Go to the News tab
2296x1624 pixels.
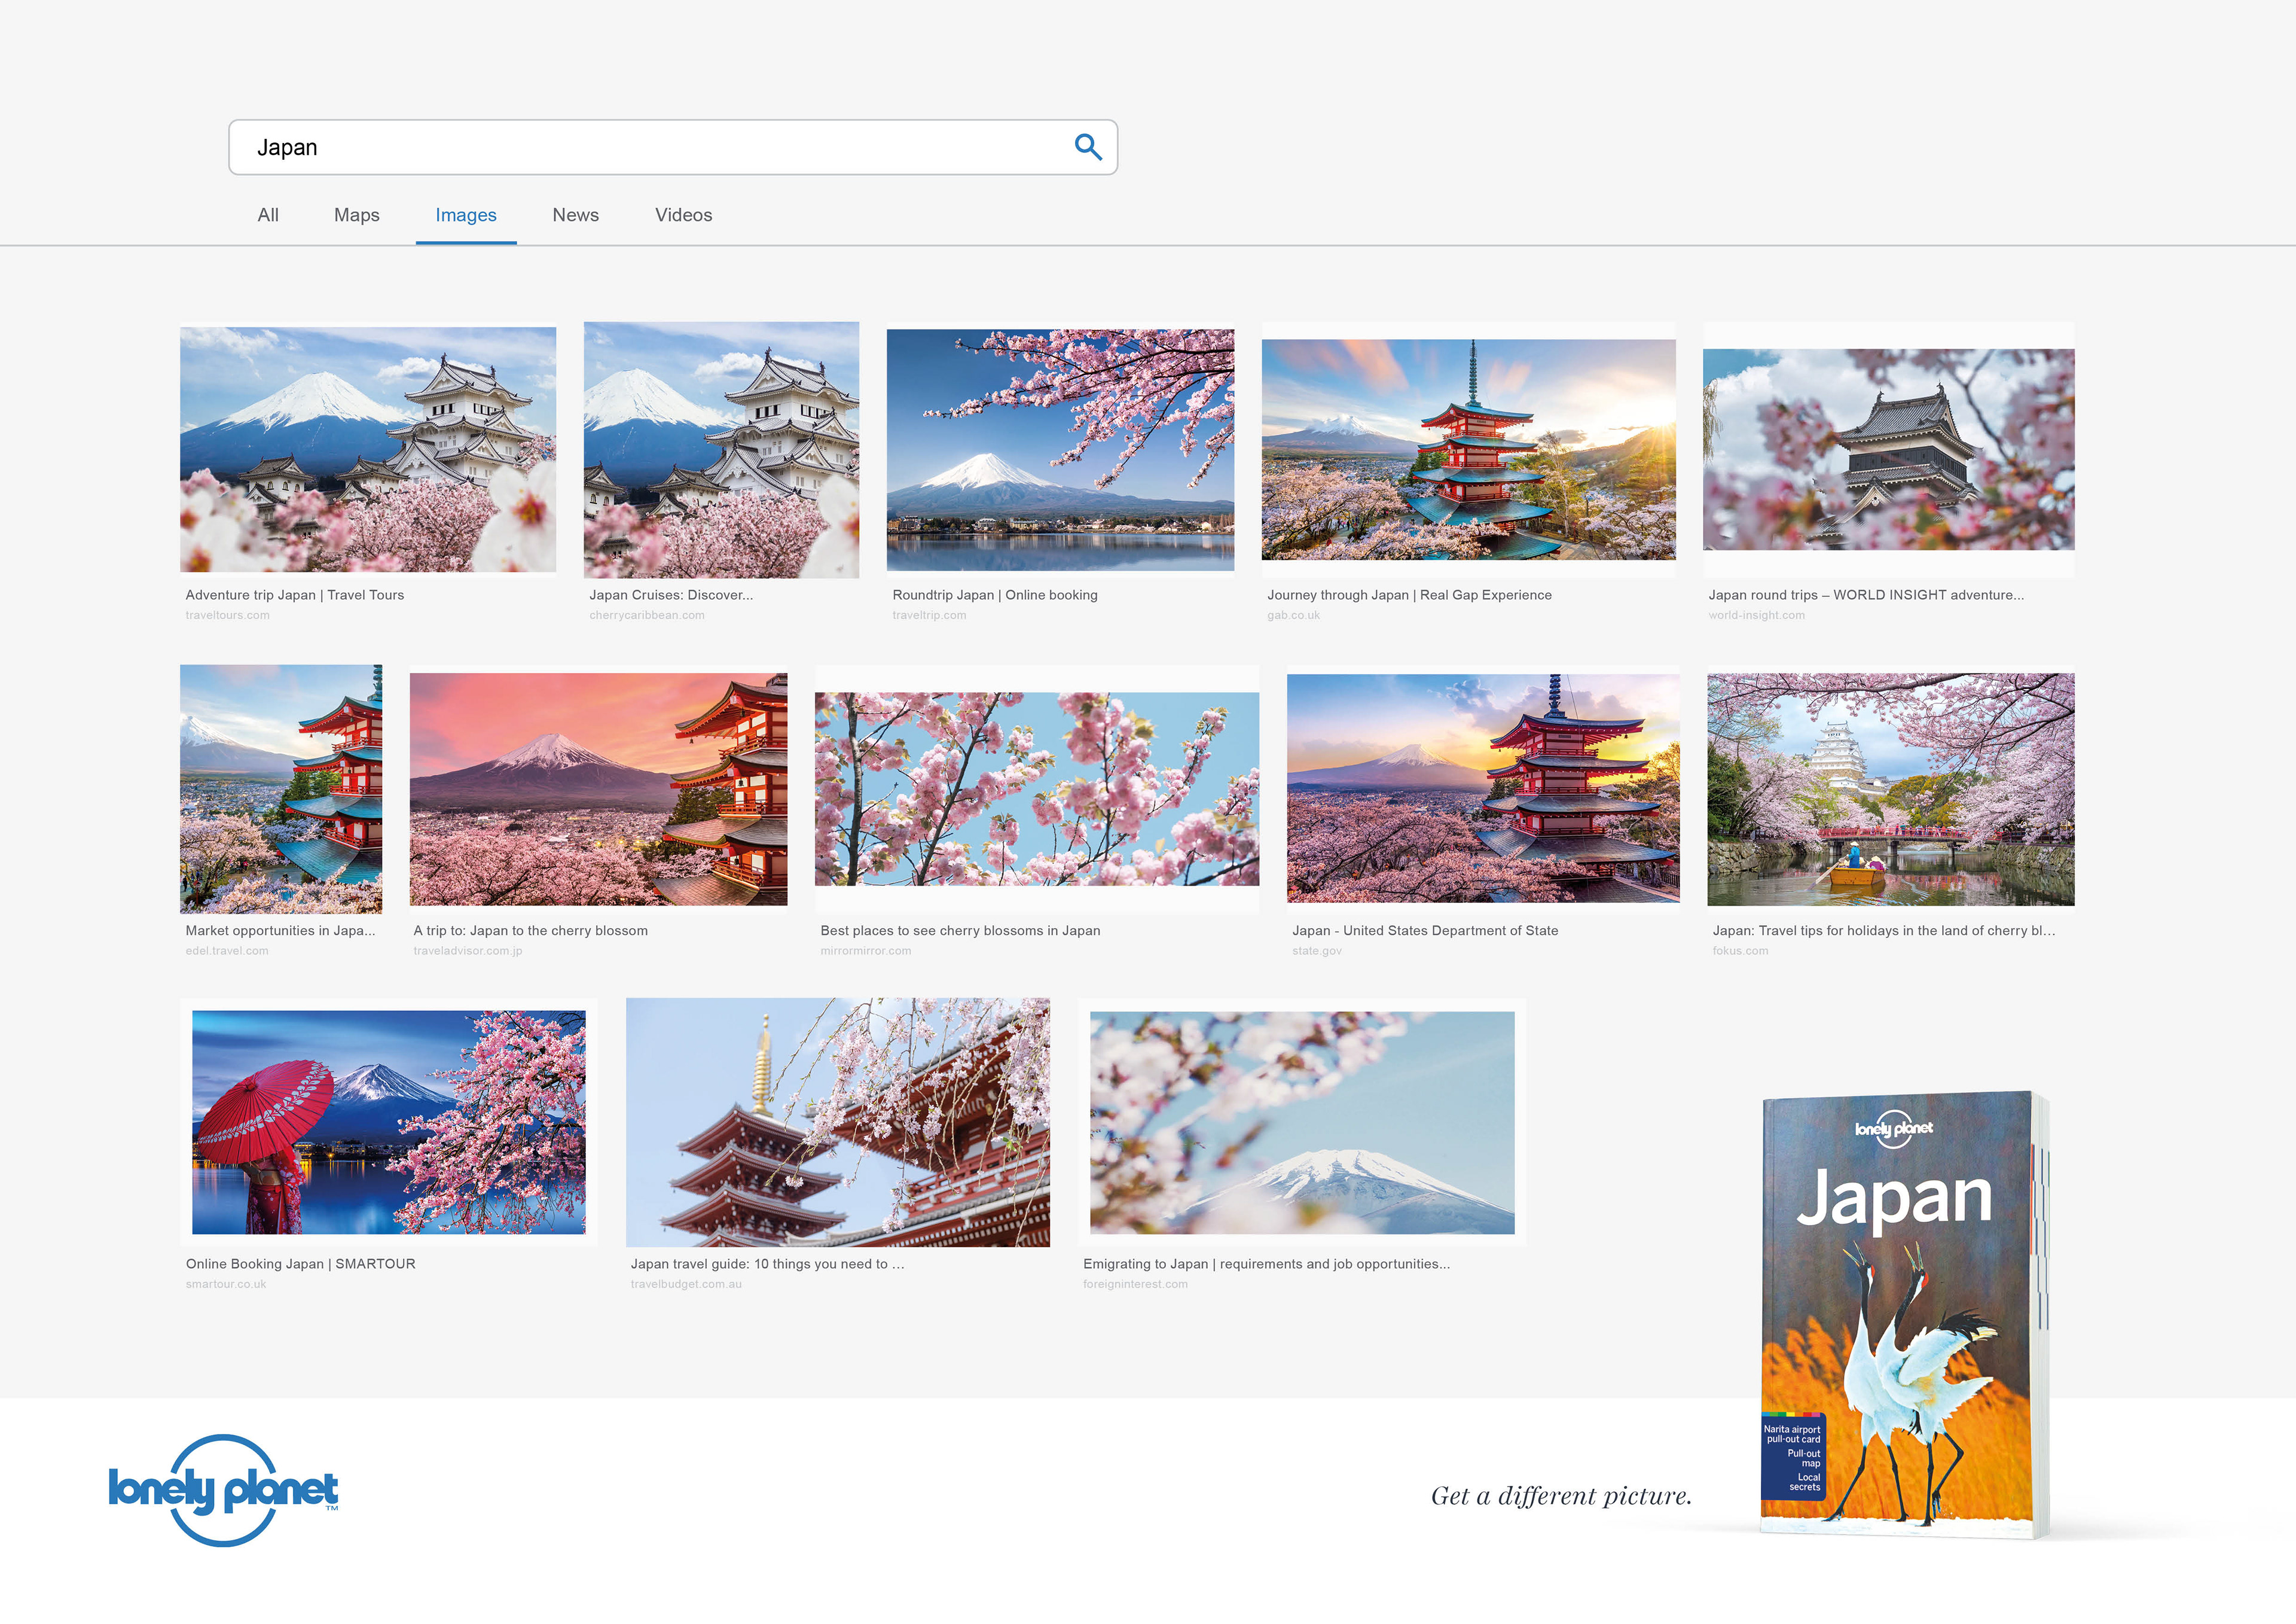pos(575,215)
